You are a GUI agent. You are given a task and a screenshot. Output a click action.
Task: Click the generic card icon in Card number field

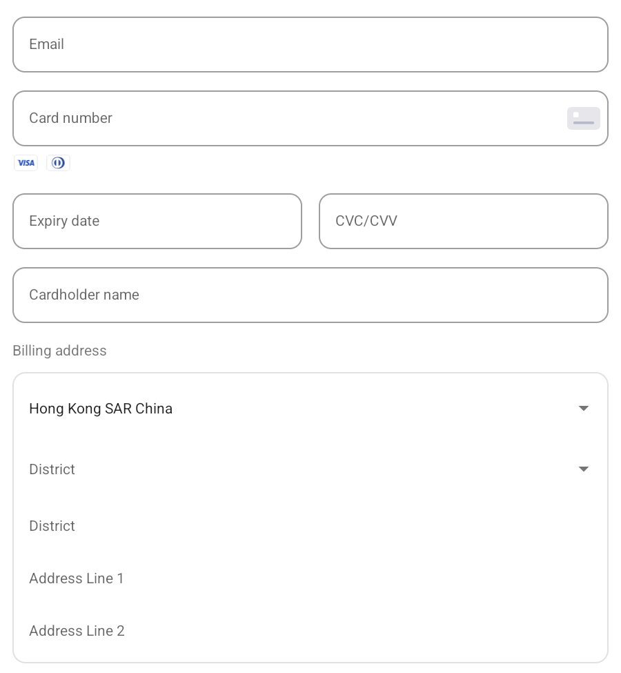click(583, 119)
